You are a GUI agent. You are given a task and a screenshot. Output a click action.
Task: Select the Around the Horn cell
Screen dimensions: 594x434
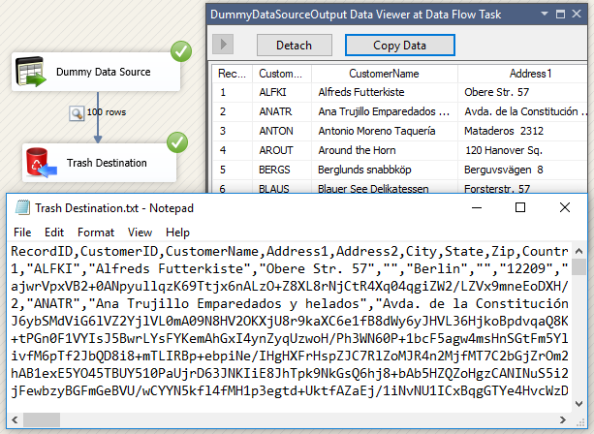click(x=385, y=150)
